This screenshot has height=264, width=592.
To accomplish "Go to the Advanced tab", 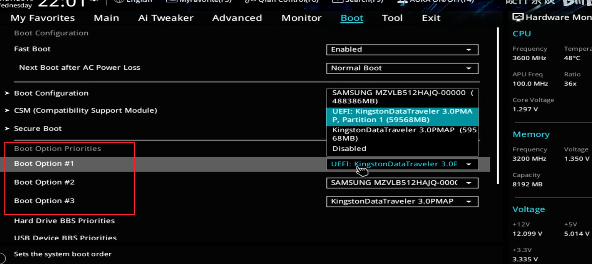I will coord(237,18).
